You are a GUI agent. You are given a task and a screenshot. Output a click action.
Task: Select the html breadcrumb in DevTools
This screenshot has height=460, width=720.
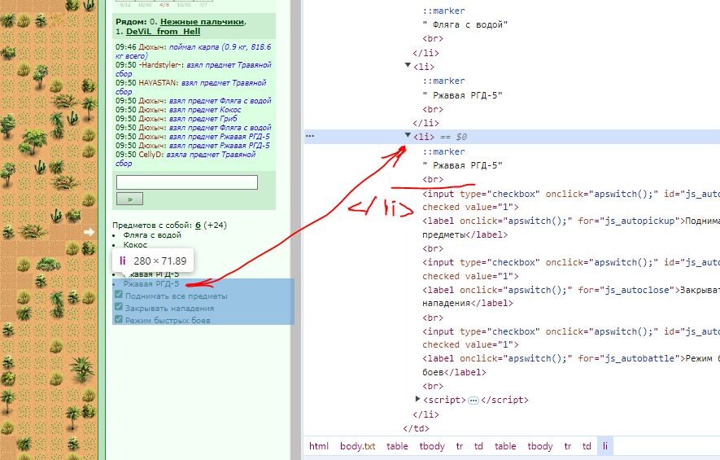point(319,446)
